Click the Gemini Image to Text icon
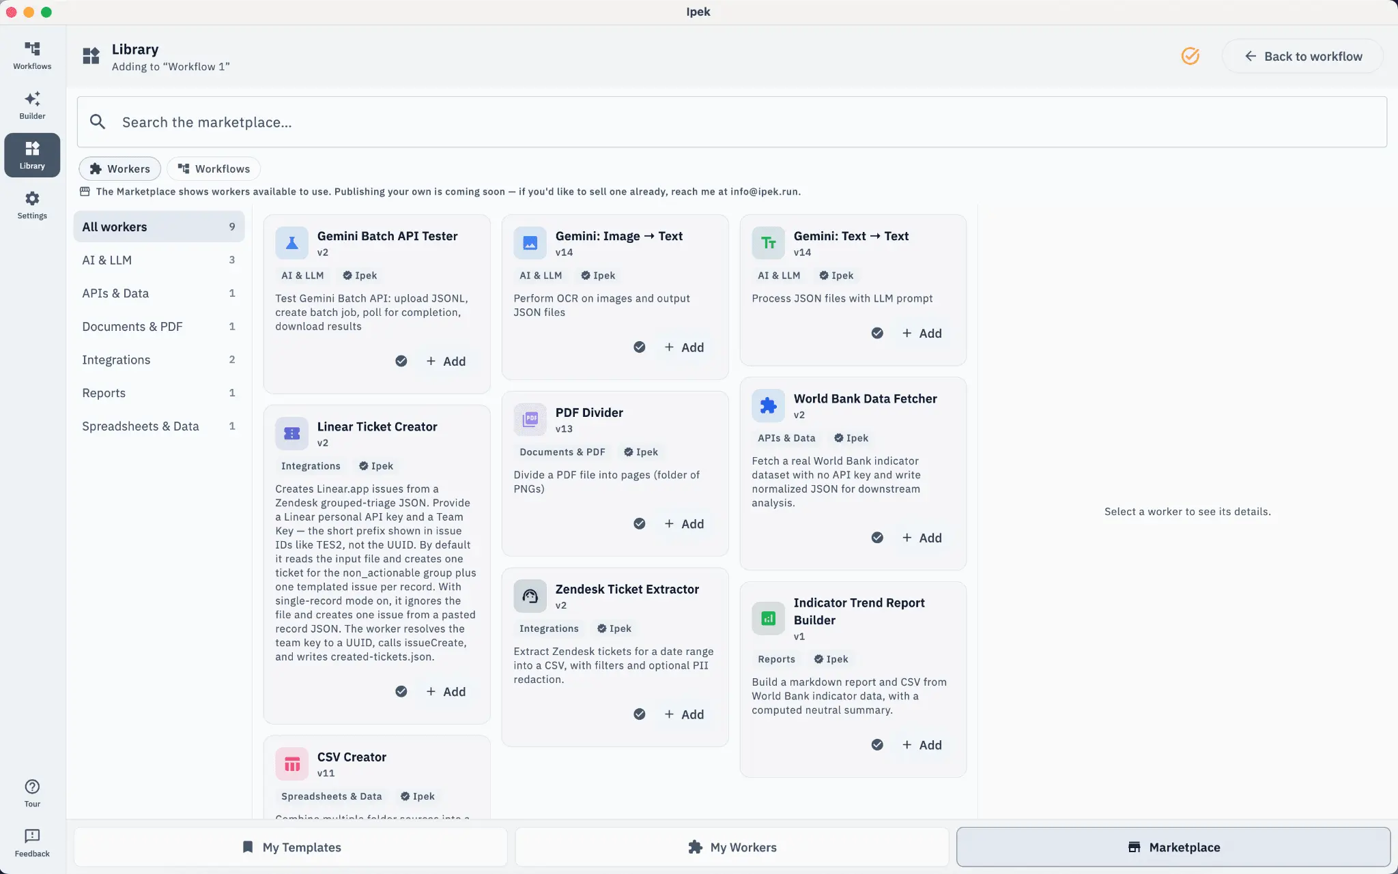Screen dimensions: 1398x874 click(x=530, y=243)
